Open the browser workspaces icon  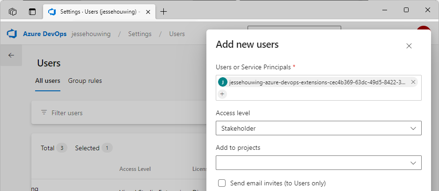click(x=13, y=12)
